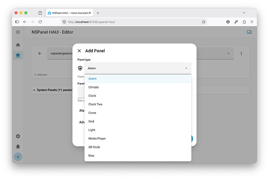
Task: Toggle the browser sidebar icon
Action: (x=17, y=22)
